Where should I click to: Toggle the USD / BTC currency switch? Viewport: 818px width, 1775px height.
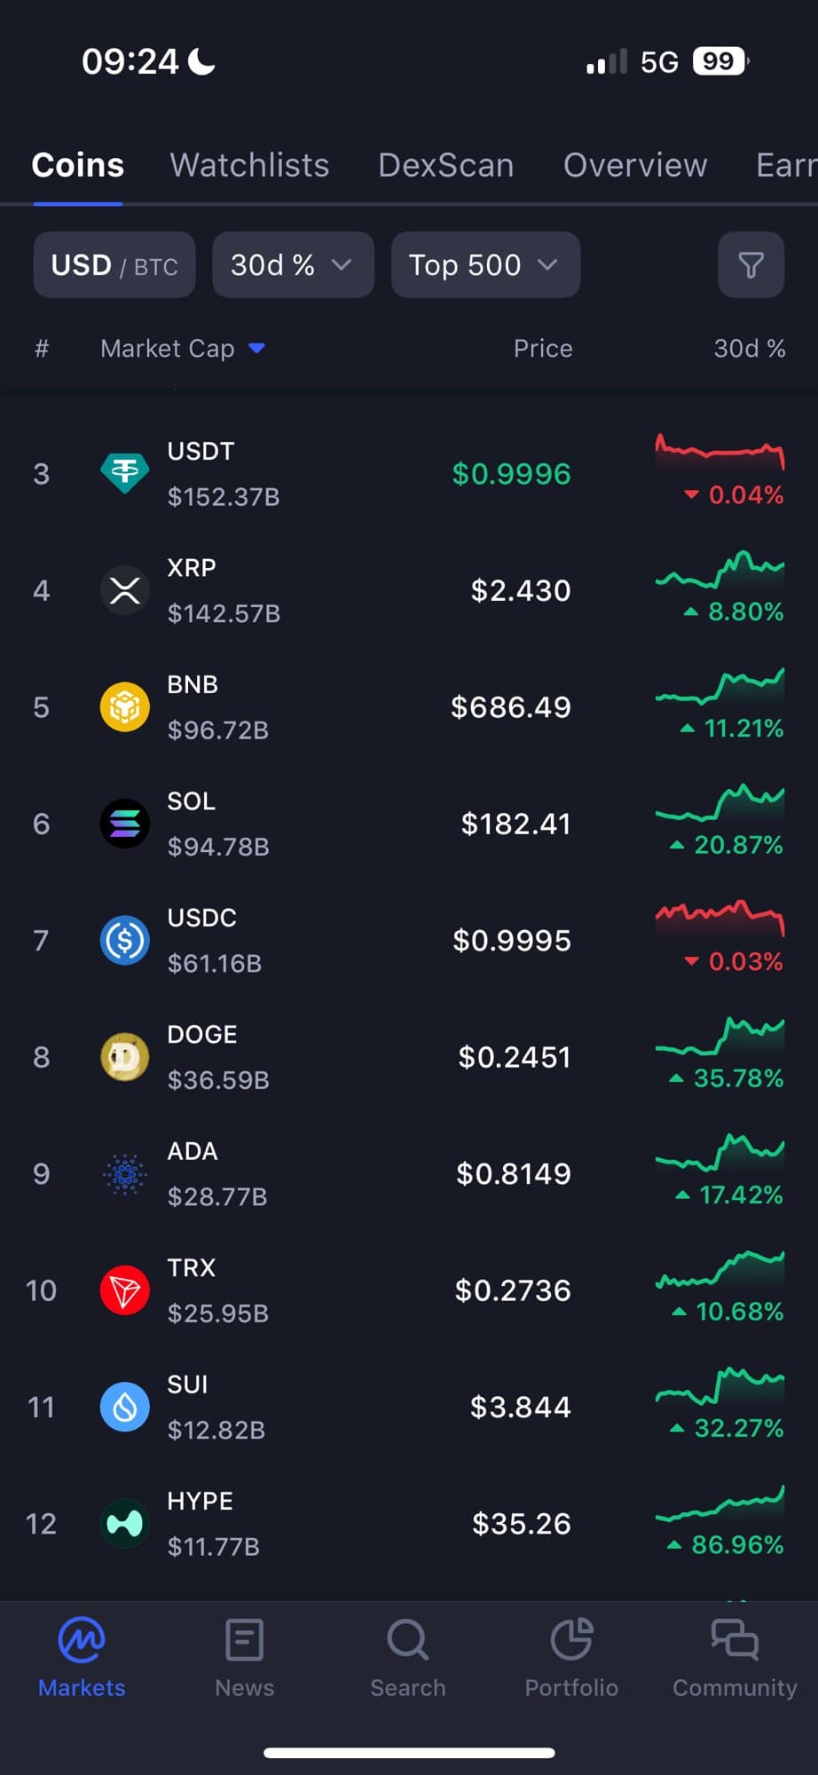114,264
